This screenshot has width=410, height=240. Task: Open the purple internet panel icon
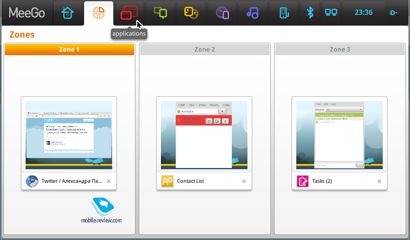click(222, 13)
